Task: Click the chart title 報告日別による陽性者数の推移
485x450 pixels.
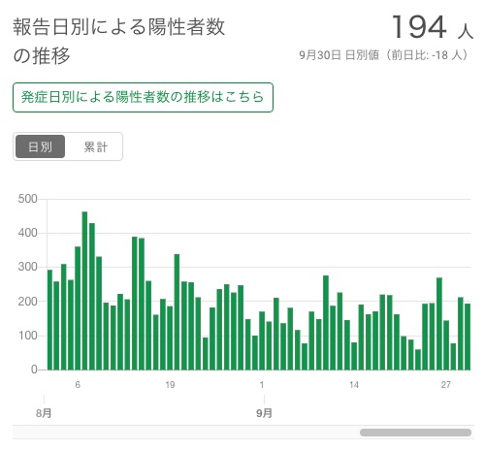Action: [118, 41]
